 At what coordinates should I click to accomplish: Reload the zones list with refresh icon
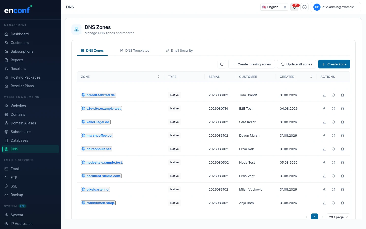click(x=222, y=64)
